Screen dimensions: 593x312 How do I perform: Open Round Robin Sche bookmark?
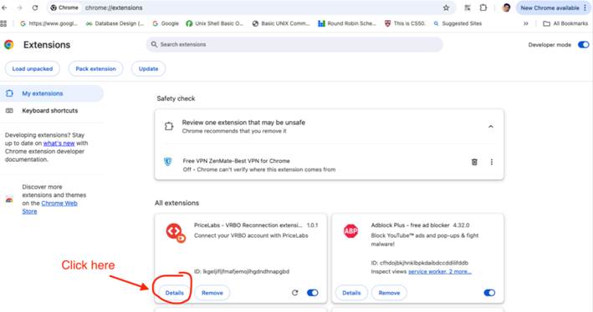tap(347, 23)
